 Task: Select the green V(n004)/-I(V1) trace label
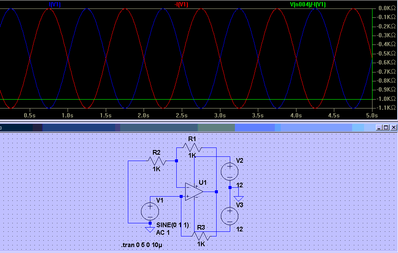click(x=308, y=4)
